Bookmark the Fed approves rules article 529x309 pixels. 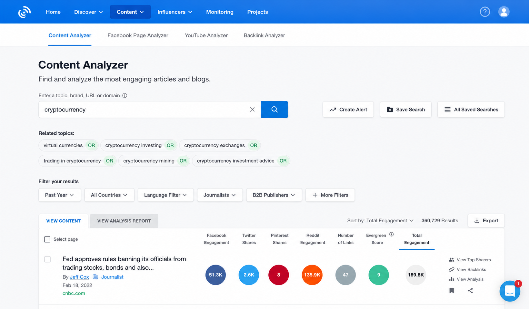(x=452, y=291)
